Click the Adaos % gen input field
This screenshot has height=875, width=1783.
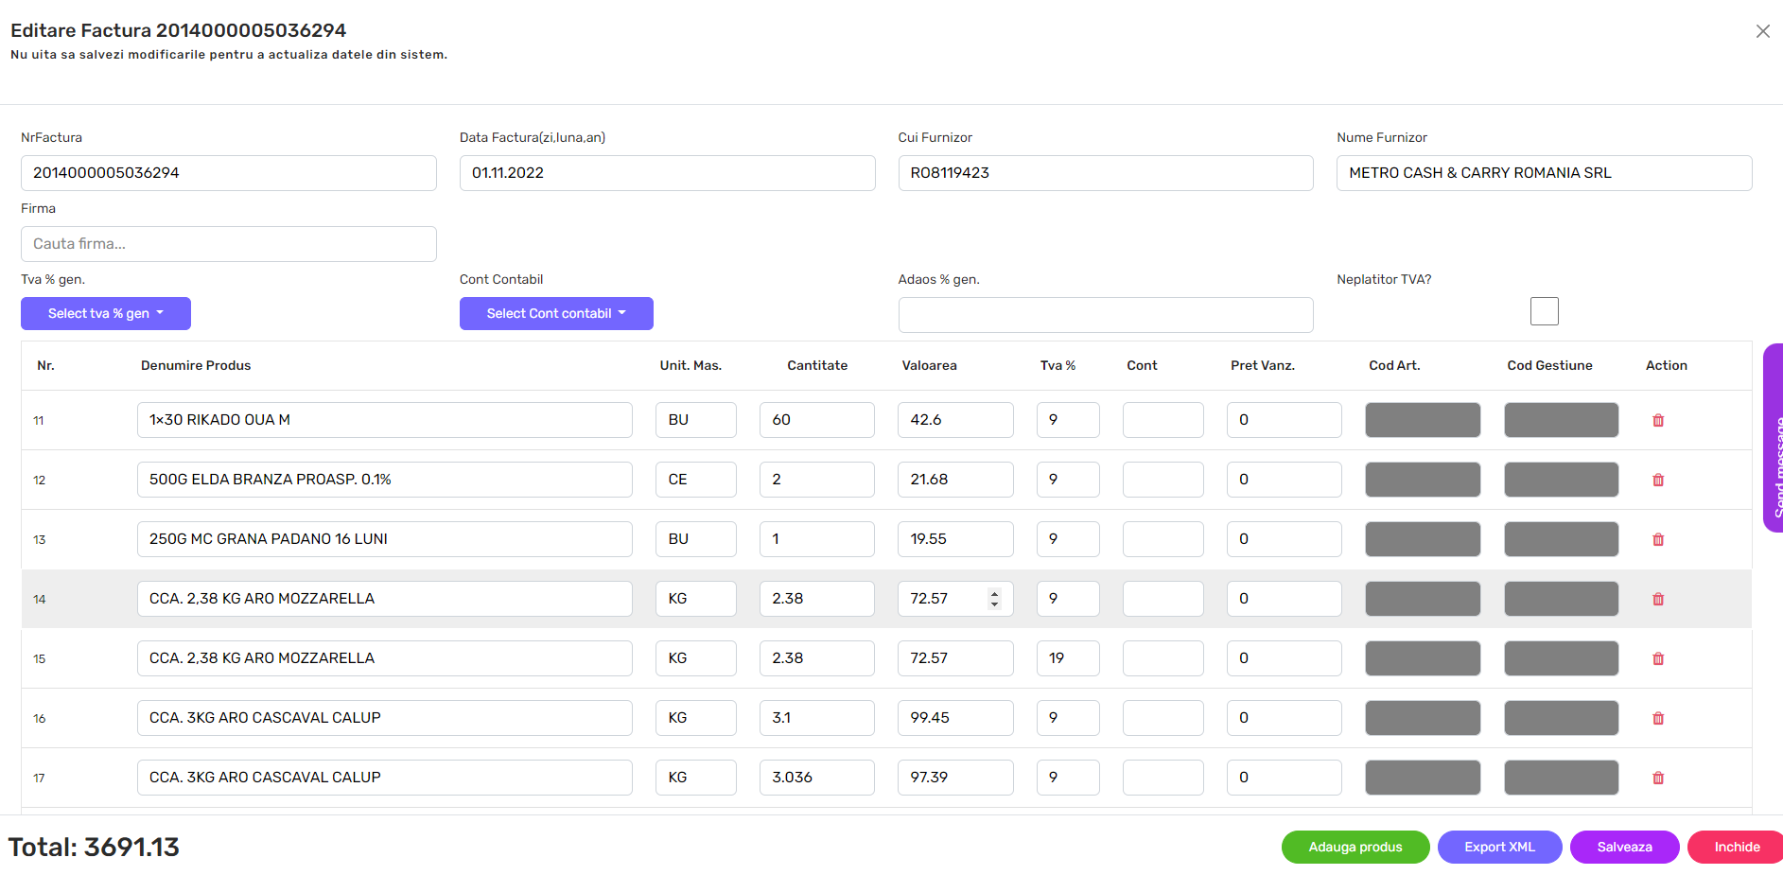coord(1105,315)
